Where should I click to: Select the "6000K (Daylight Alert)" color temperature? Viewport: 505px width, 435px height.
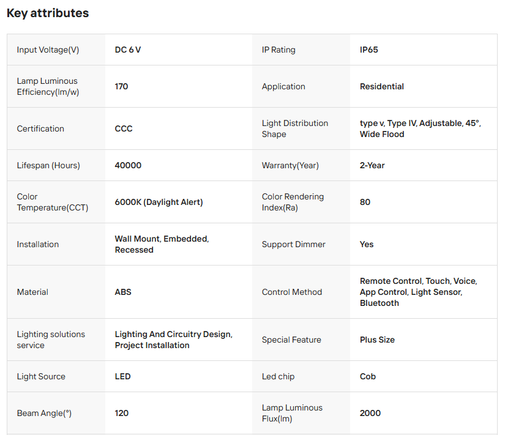[x=159, y=202]
